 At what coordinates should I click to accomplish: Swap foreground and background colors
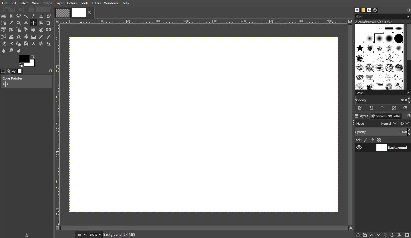click(33, 56)
